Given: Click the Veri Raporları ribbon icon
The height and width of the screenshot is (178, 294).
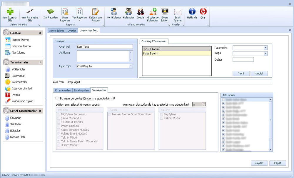Looking at the screenshot, I should (x=79, y=11).
